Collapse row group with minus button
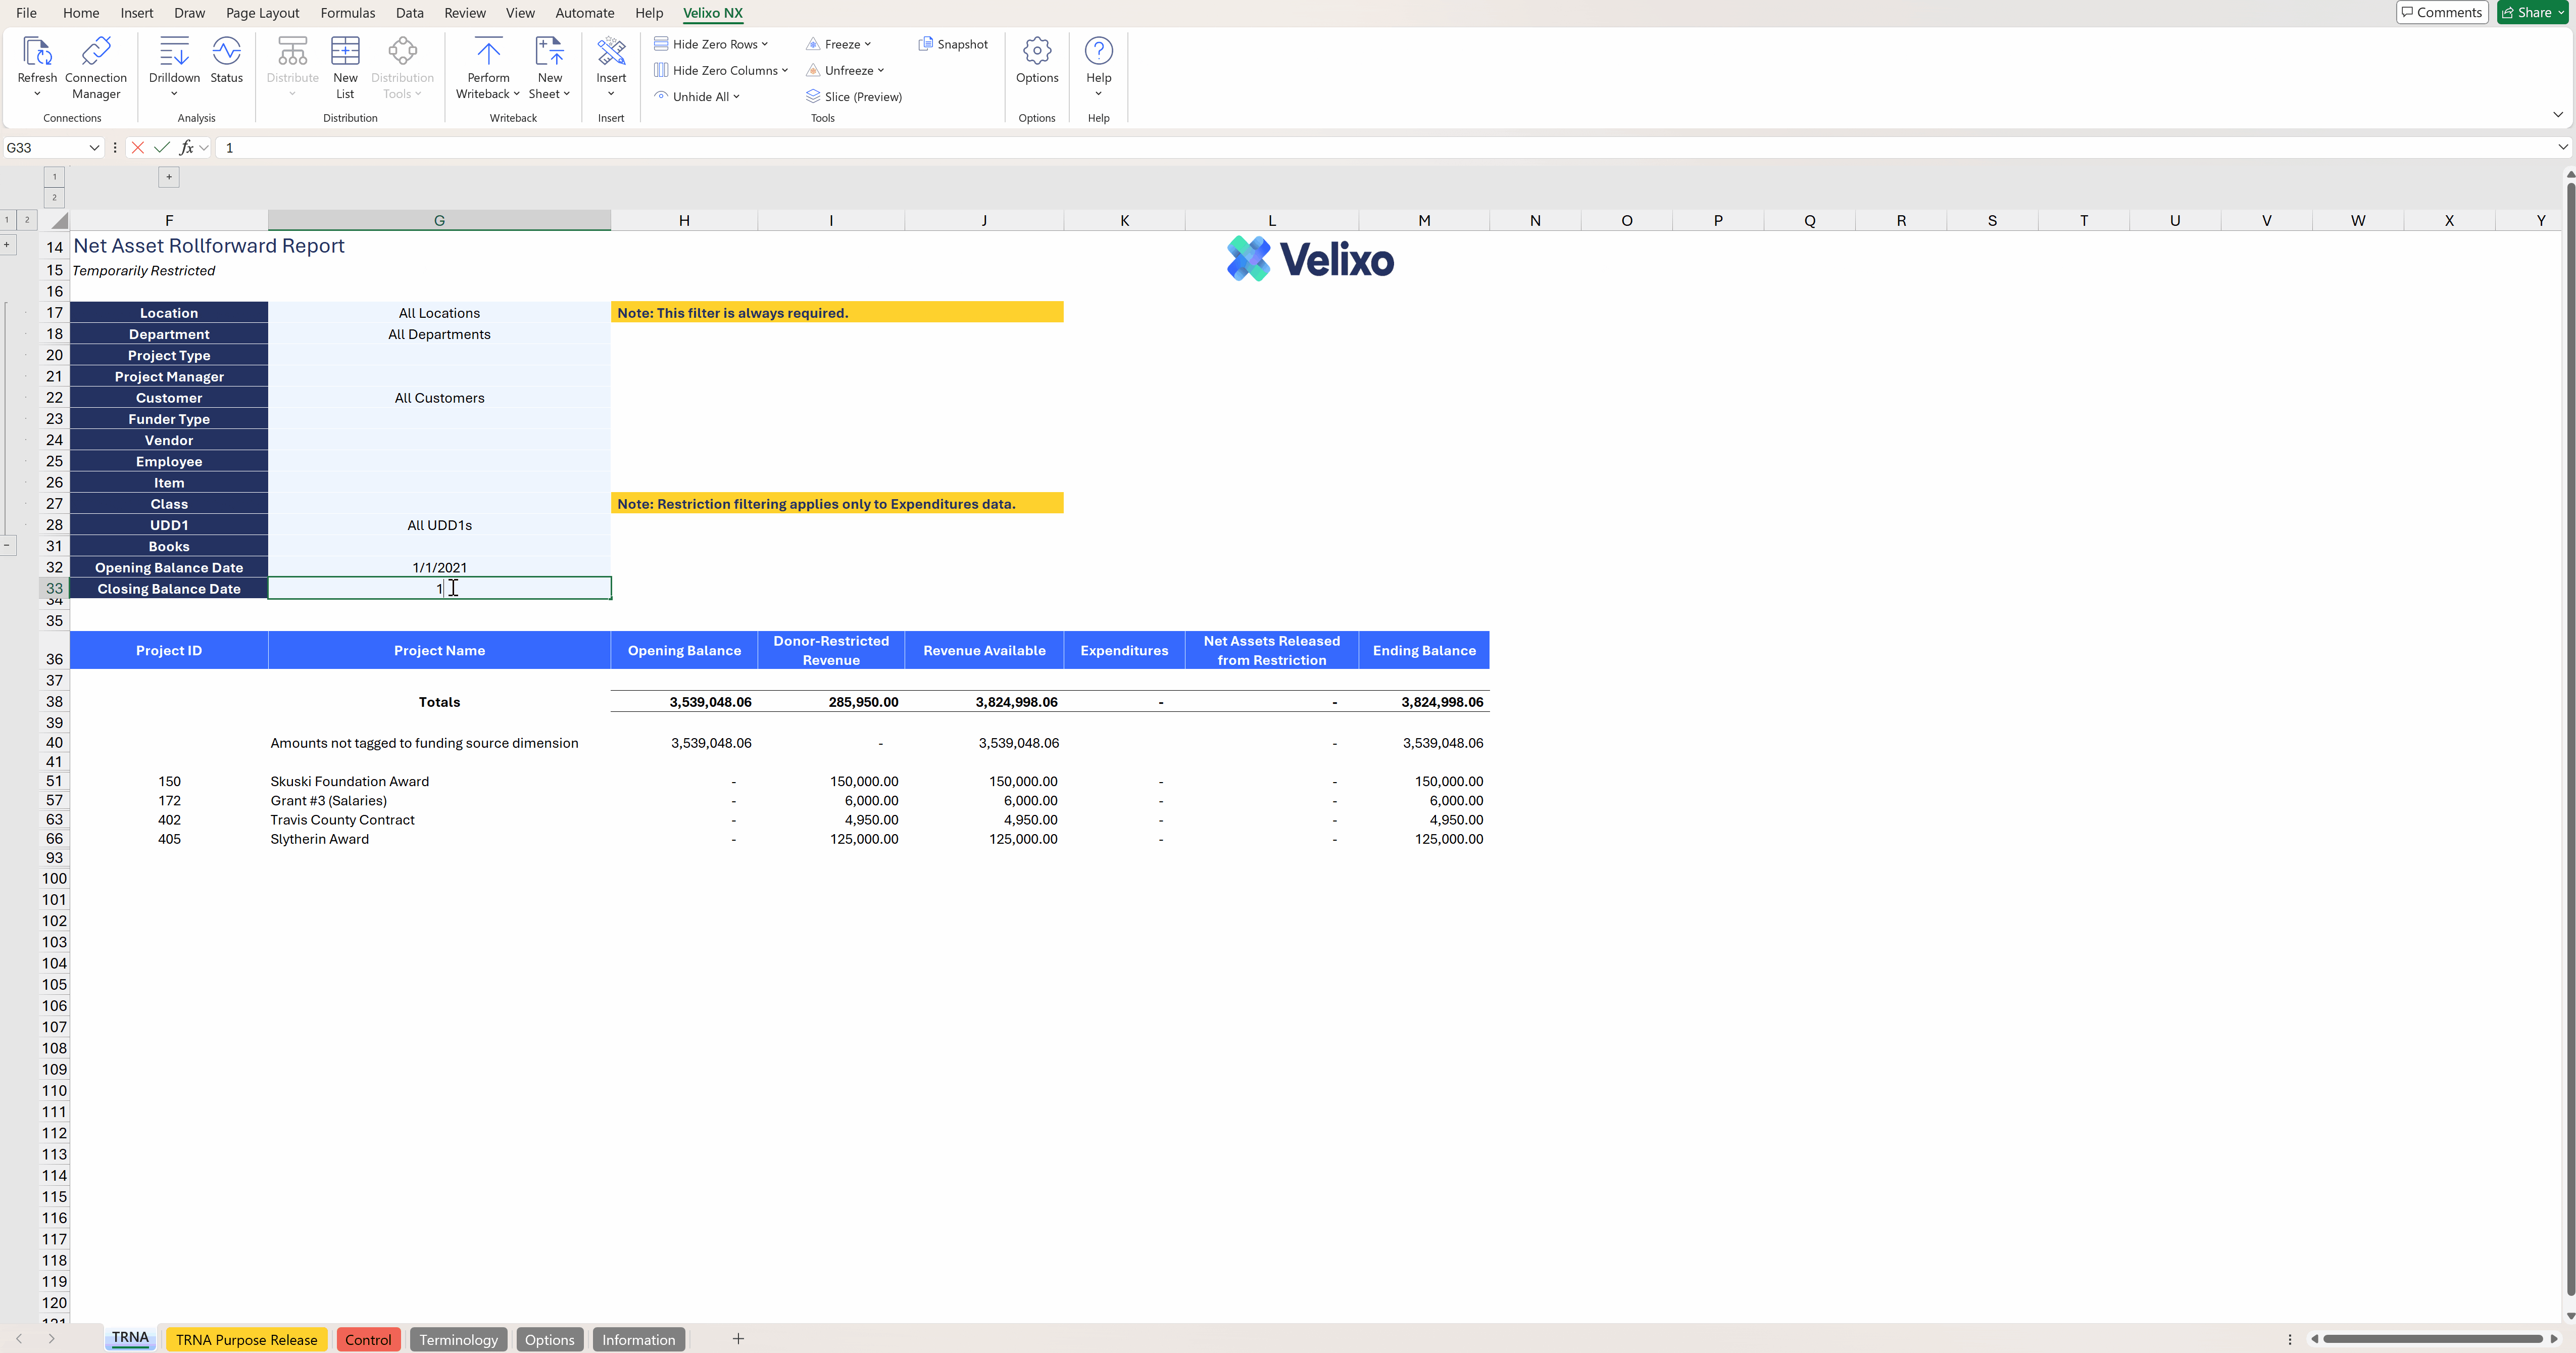Image resolution: width=2576 pixels, height=1353 pixels. [x=7, y=546]
